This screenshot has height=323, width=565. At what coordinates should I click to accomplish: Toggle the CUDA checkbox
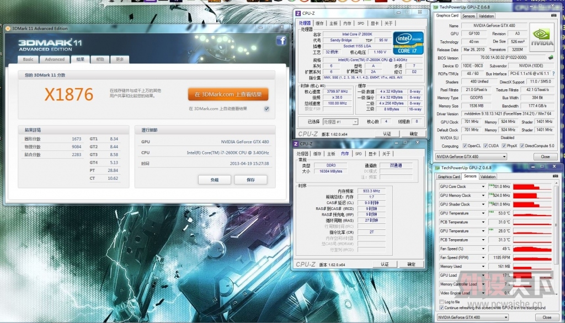tap(486, 146)
